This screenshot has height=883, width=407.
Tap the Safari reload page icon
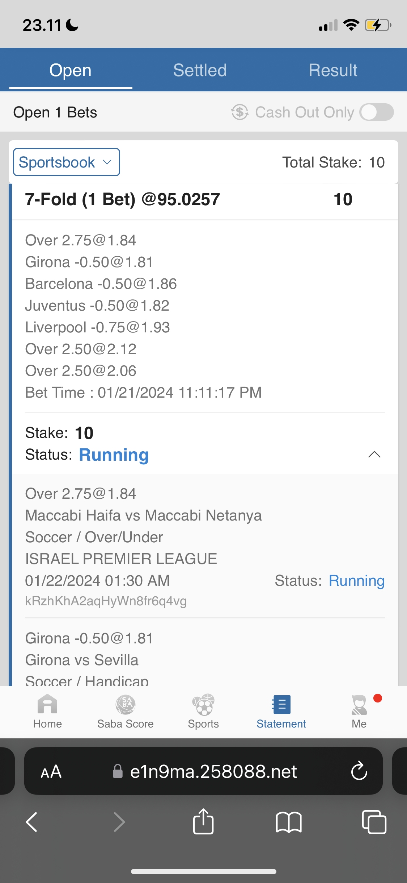point(359,771)
